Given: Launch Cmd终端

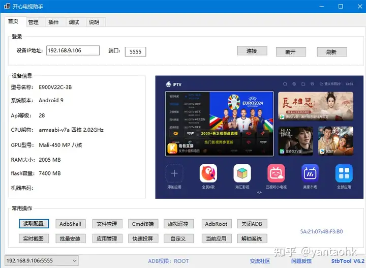Looking at the screenshot, I should (x=143, y=224).
